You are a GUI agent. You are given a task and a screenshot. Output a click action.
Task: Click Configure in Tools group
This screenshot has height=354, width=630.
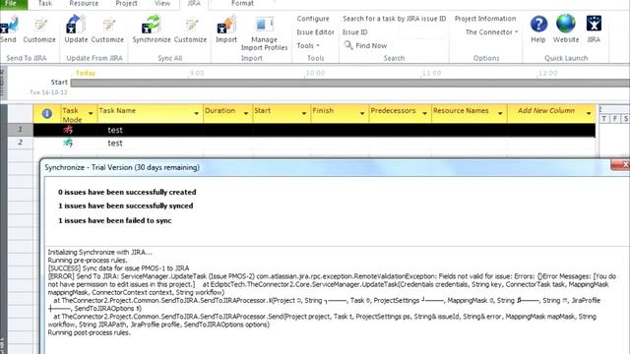click(x=313, y=19)
